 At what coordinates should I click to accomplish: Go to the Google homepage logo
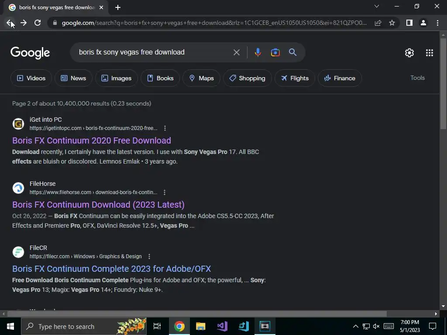pos(30,53)
